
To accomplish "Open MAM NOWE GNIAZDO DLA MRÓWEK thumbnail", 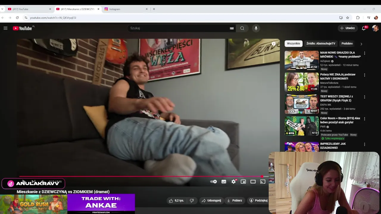I will [302, 60].
